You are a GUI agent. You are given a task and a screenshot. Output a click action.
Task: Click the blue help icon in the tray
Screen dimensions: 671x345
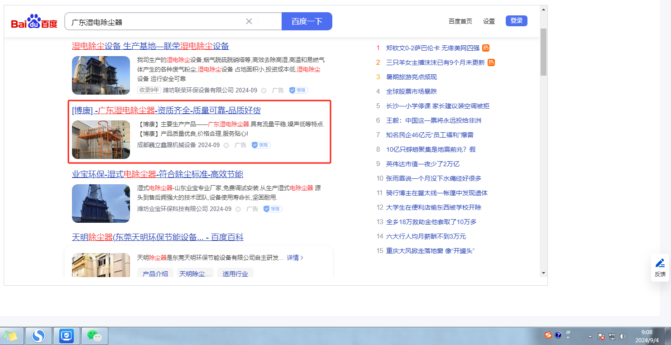pyautogui.click(x=558, y=335)
